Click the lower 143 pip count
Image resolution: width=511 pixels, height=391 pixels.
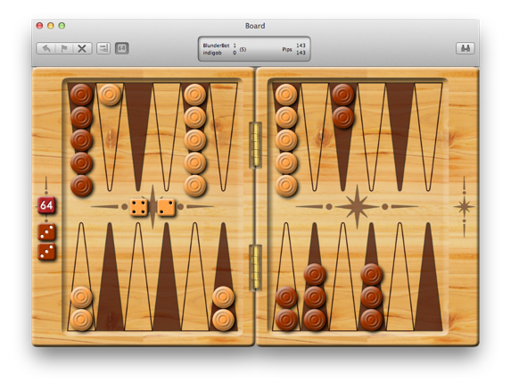coord(301,53)
